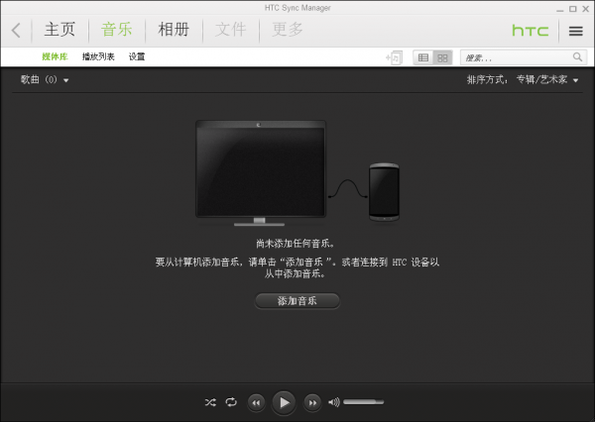This screenshot has height=422, width=595.
Task: Open the 主页 home tab
Action: click(x=59, y=30)
